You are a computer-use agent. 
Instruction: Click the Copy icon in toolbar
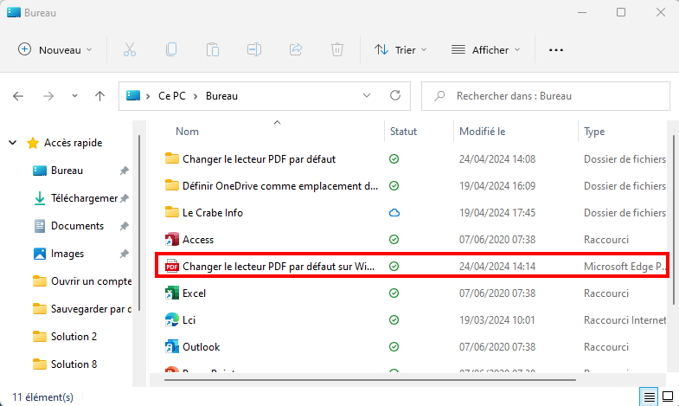(x=171, y=49)
